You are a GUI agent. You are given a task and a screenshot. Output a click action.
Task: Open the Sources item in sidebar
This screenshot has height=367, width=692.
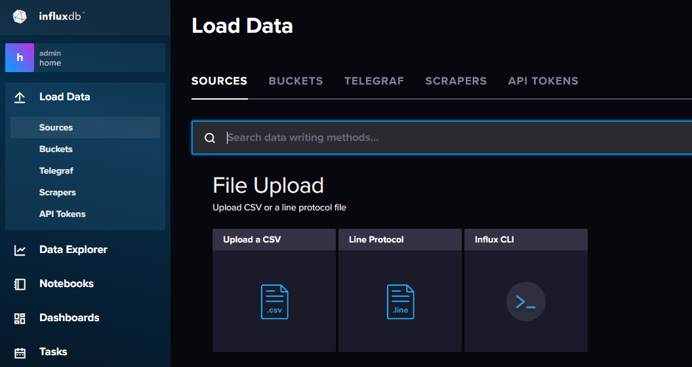85,128
